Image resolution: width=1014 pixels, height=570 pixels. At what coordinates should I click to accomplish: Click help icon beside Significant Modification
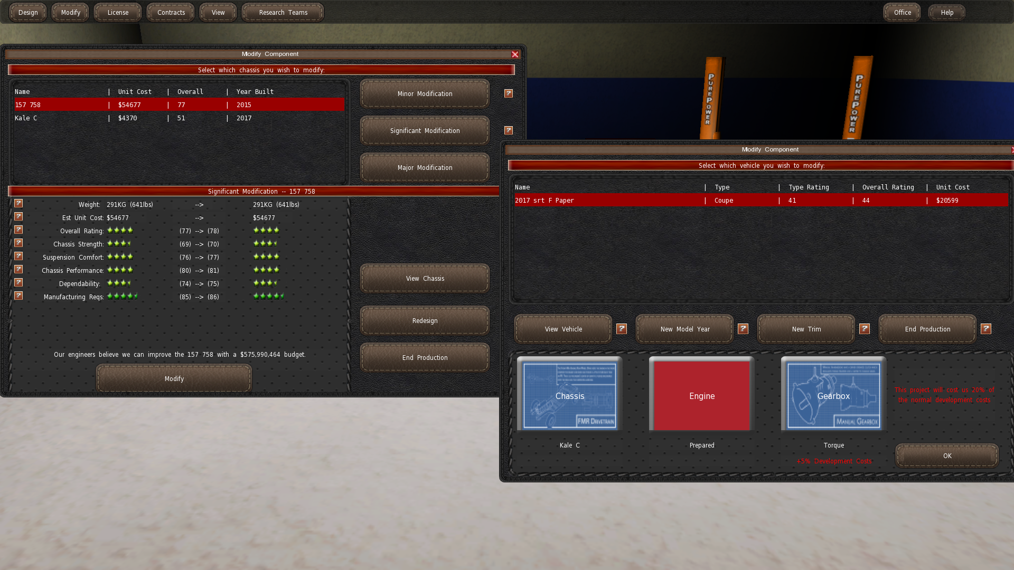[x=508, y=130]
